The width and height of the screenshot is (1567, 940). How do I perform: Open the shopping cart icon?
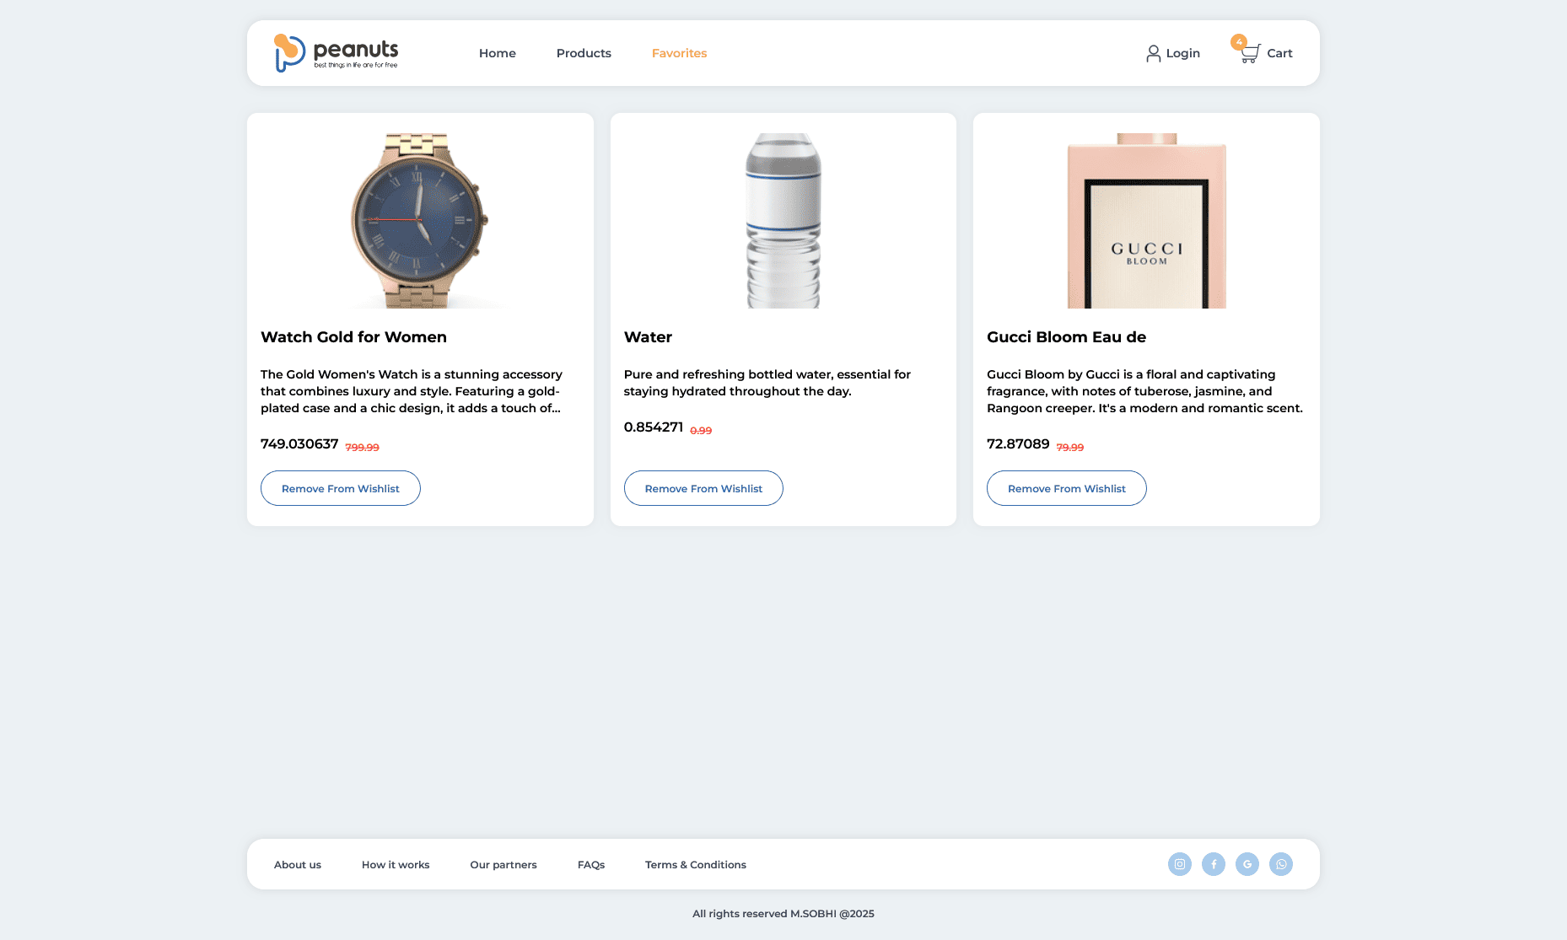coord(1250,54)
